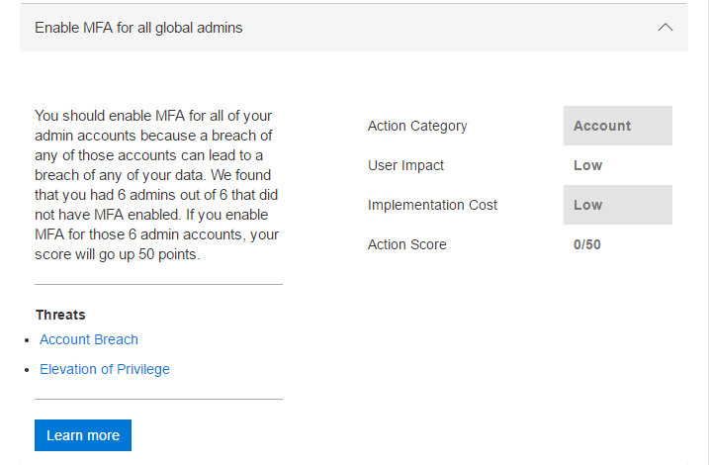The image size is (709, 465).
Task: Click the Implementation Cost label
Action: [432, 205]
